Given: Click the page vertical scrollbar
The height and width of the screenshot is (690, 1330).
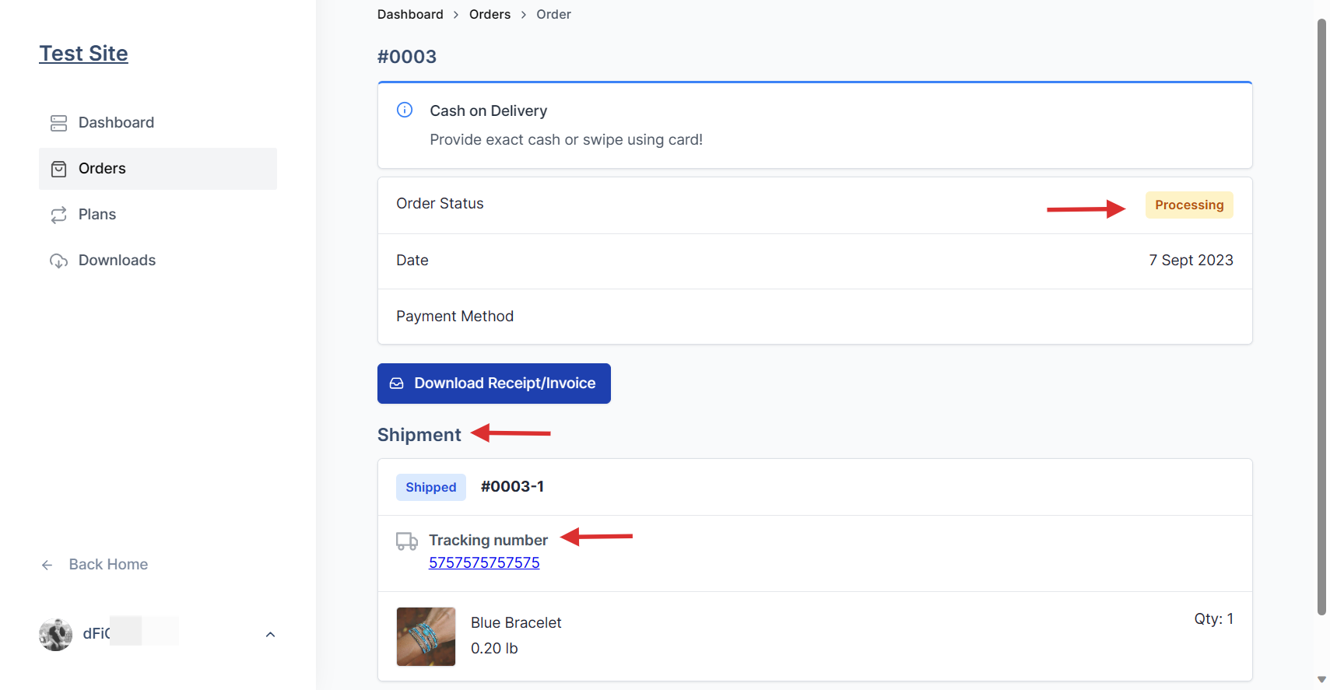Looking at the screenshot, I should click(1321, 311).
